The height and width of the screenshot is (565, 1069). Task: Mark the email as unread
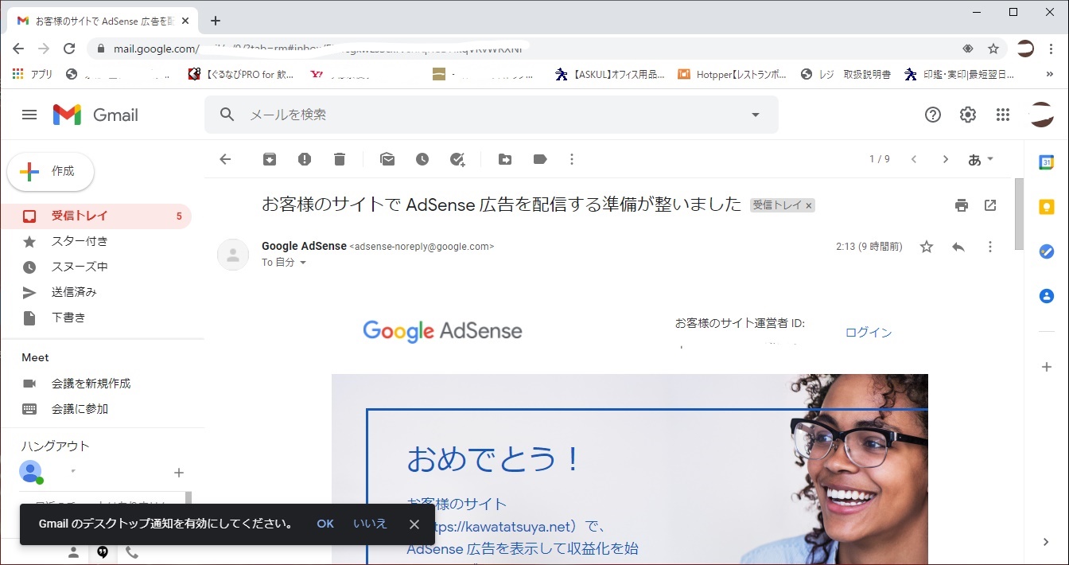pyautogui.click(x=387, y=159)
